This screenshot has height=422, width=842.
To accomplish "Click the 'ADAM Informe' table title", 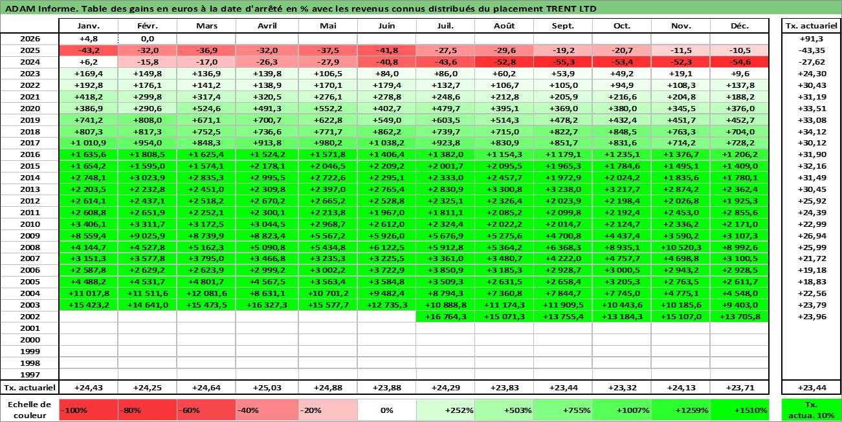I will coord(300,8).
